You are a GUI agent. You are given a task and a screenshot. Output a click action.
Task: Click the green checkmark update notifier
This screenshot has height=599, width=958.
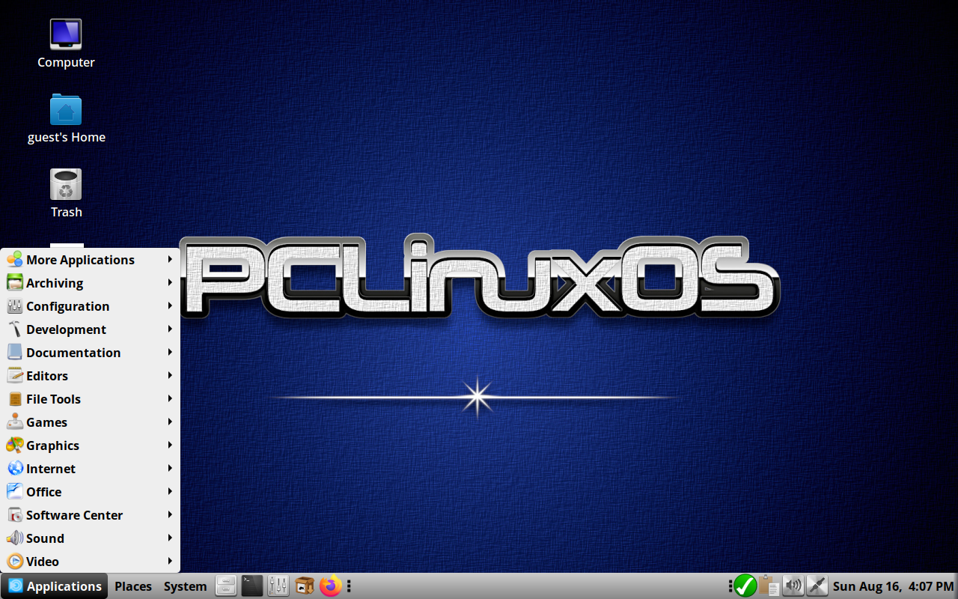(745, 586)
